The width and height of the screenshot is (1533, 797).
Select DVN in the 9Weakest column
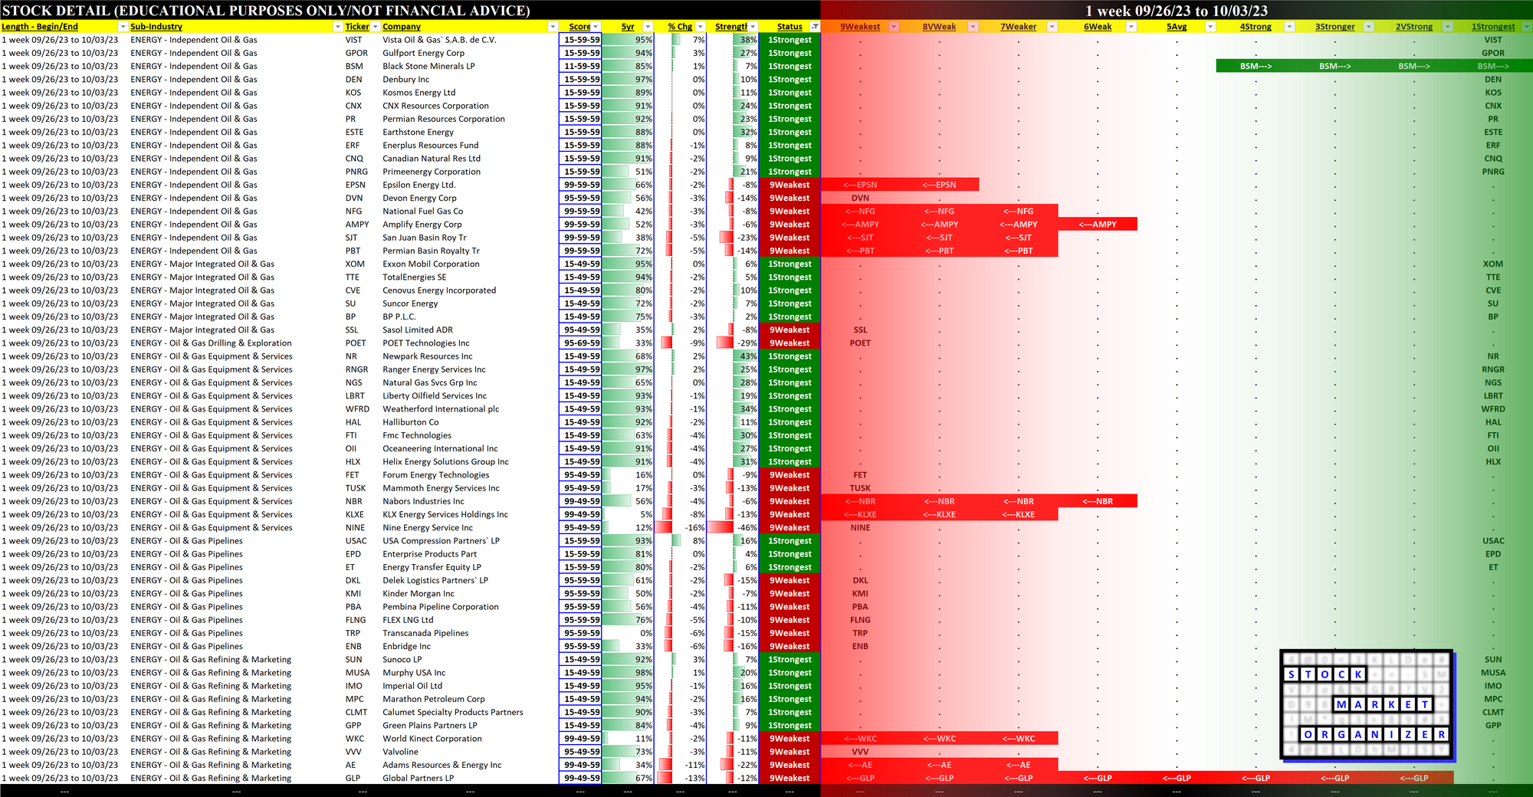860,198
